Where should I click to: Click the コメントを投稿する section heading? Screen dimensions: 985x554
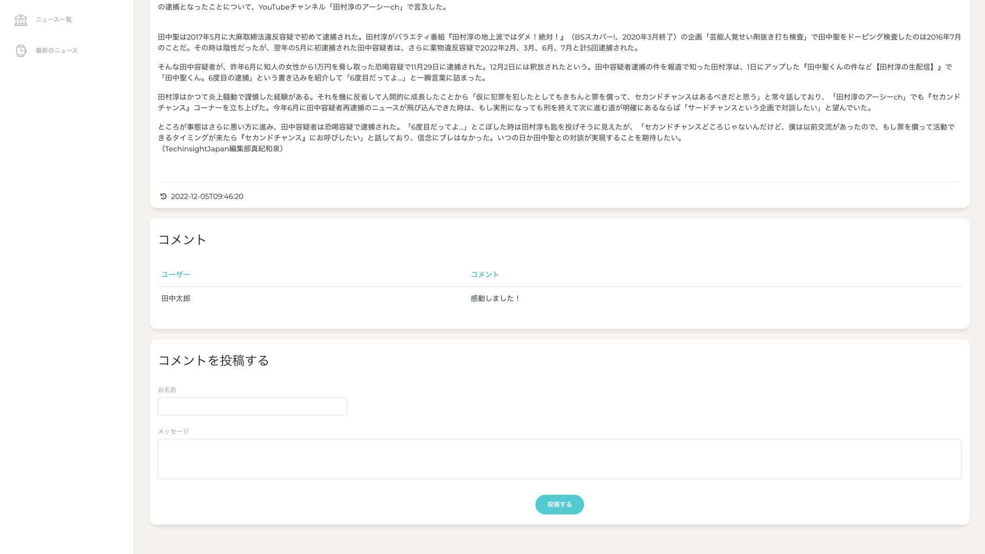[213, 360]
